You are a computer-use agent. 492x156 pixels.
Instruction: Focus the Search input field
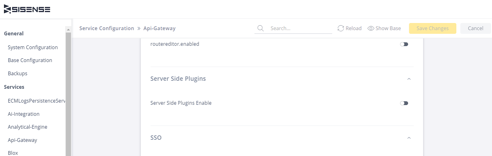tap(300, 28)
